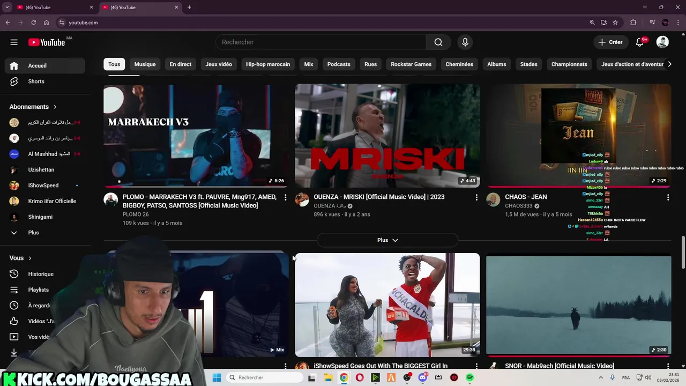Reload the page in browser toolbar

coord(33,23)
